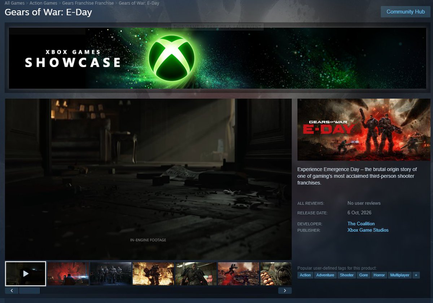The height and width of the screenshot is (303, 433).
Task: Click the Gears of War E-Day capsule image
Action: pos(364,129)
